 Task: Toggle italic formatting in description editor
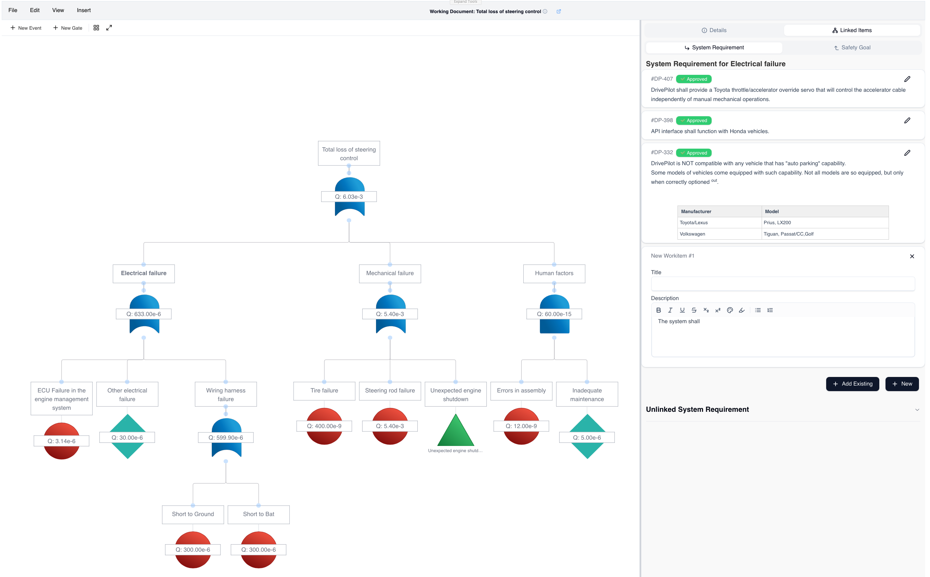pos(670,310)
